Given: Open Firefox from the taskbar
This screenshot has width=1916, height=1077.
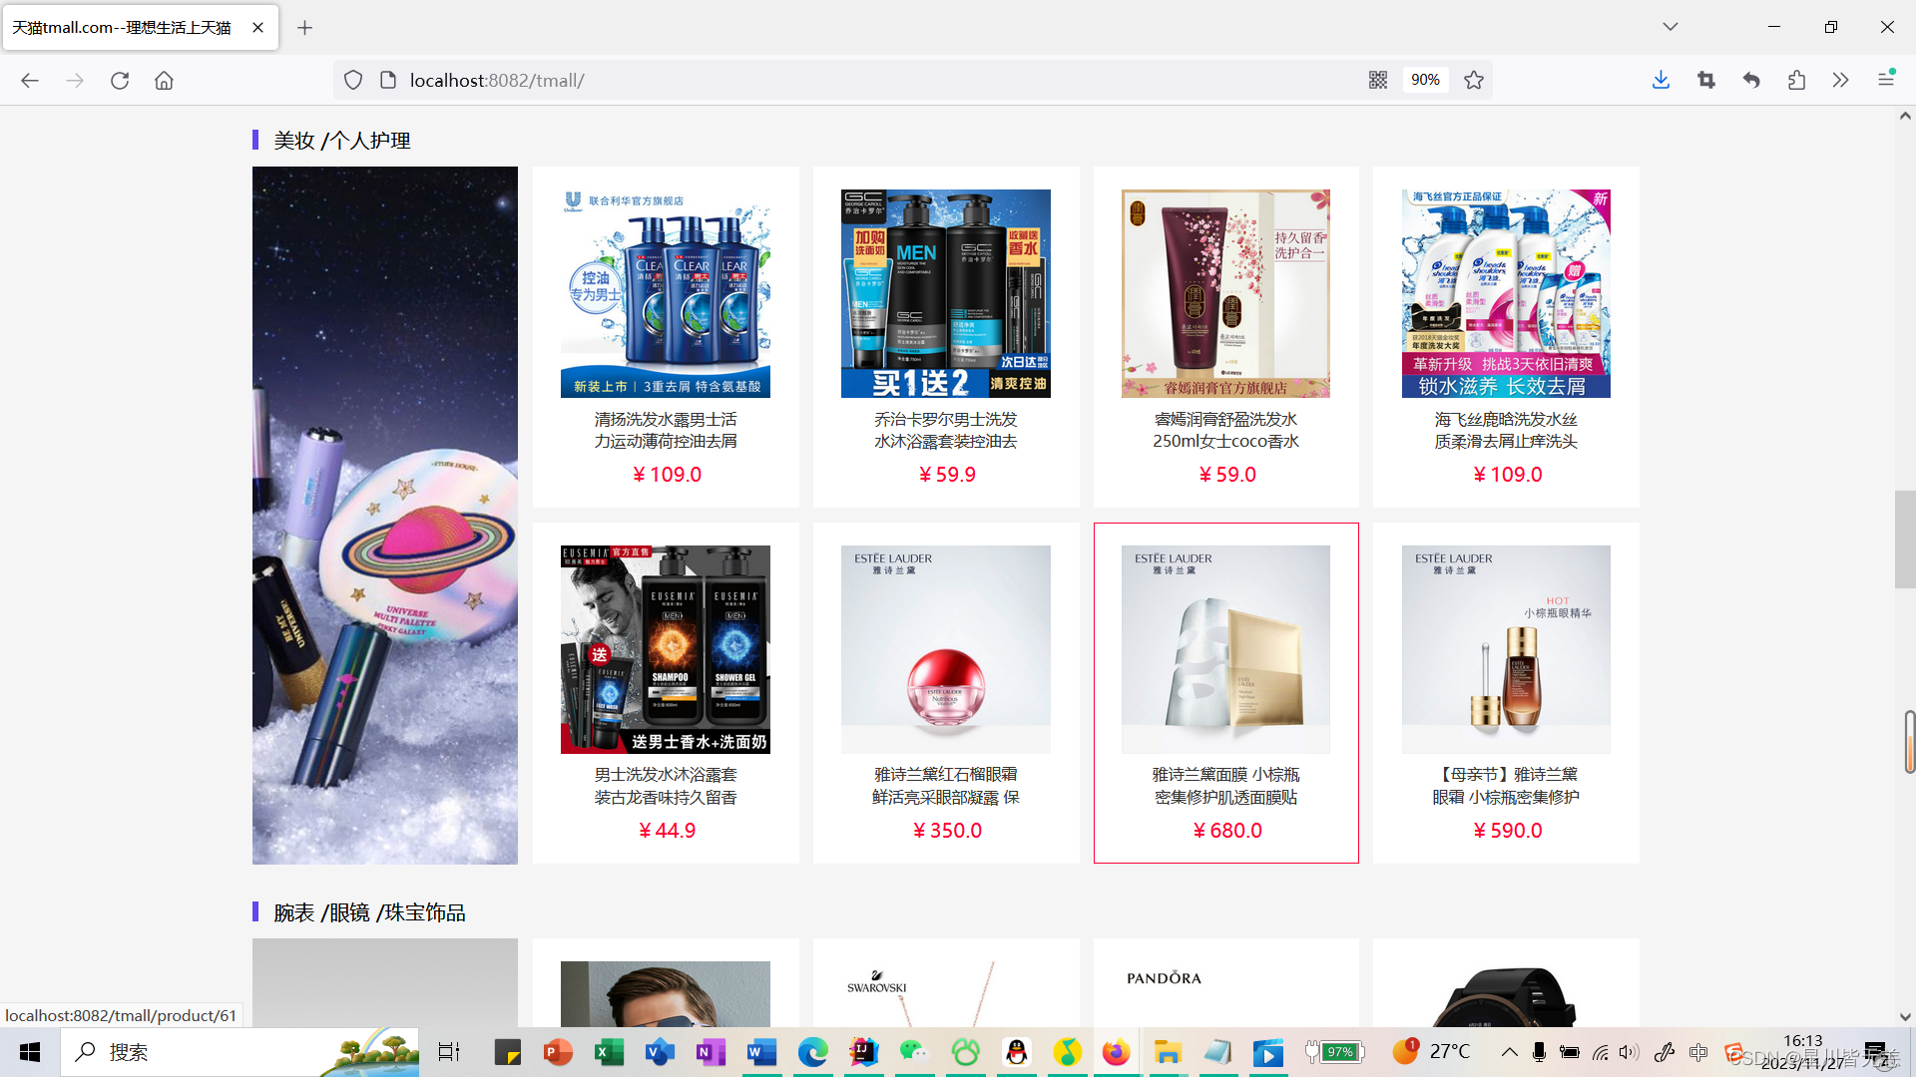Looking at the screenshot, I should pos(1116,1052).
